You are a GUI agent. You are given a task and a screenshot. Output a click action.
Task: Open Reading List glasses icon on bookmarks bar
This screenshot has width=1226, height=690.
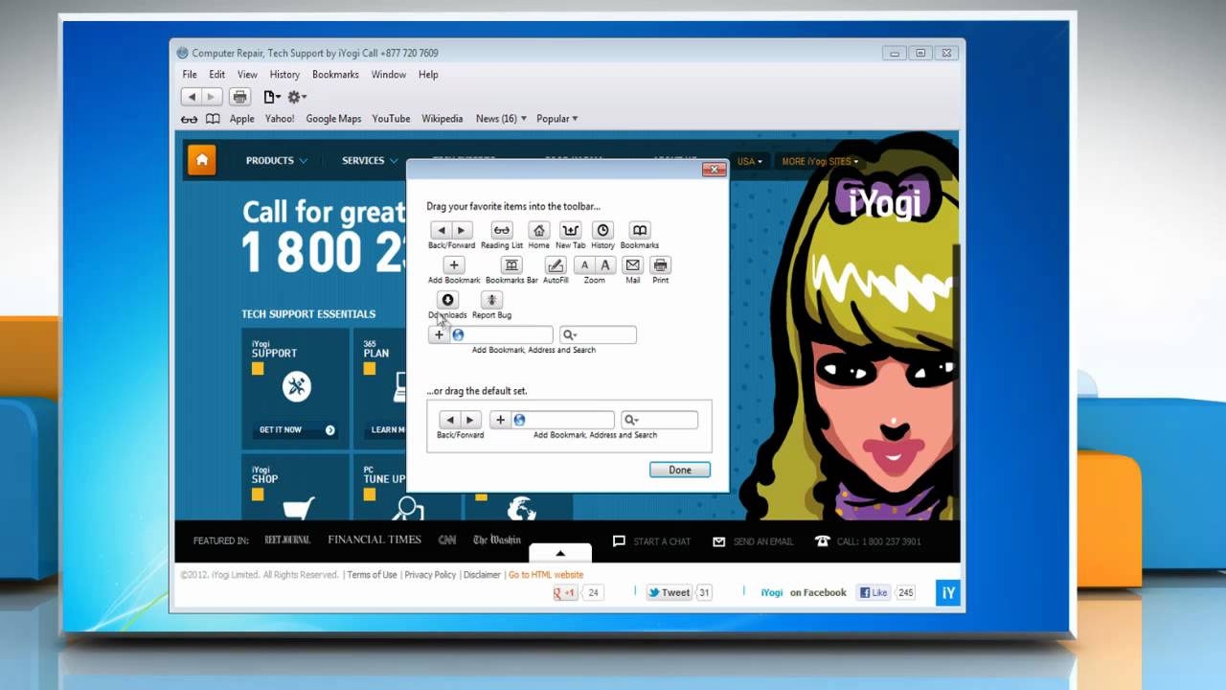click(x=190, y=119)
